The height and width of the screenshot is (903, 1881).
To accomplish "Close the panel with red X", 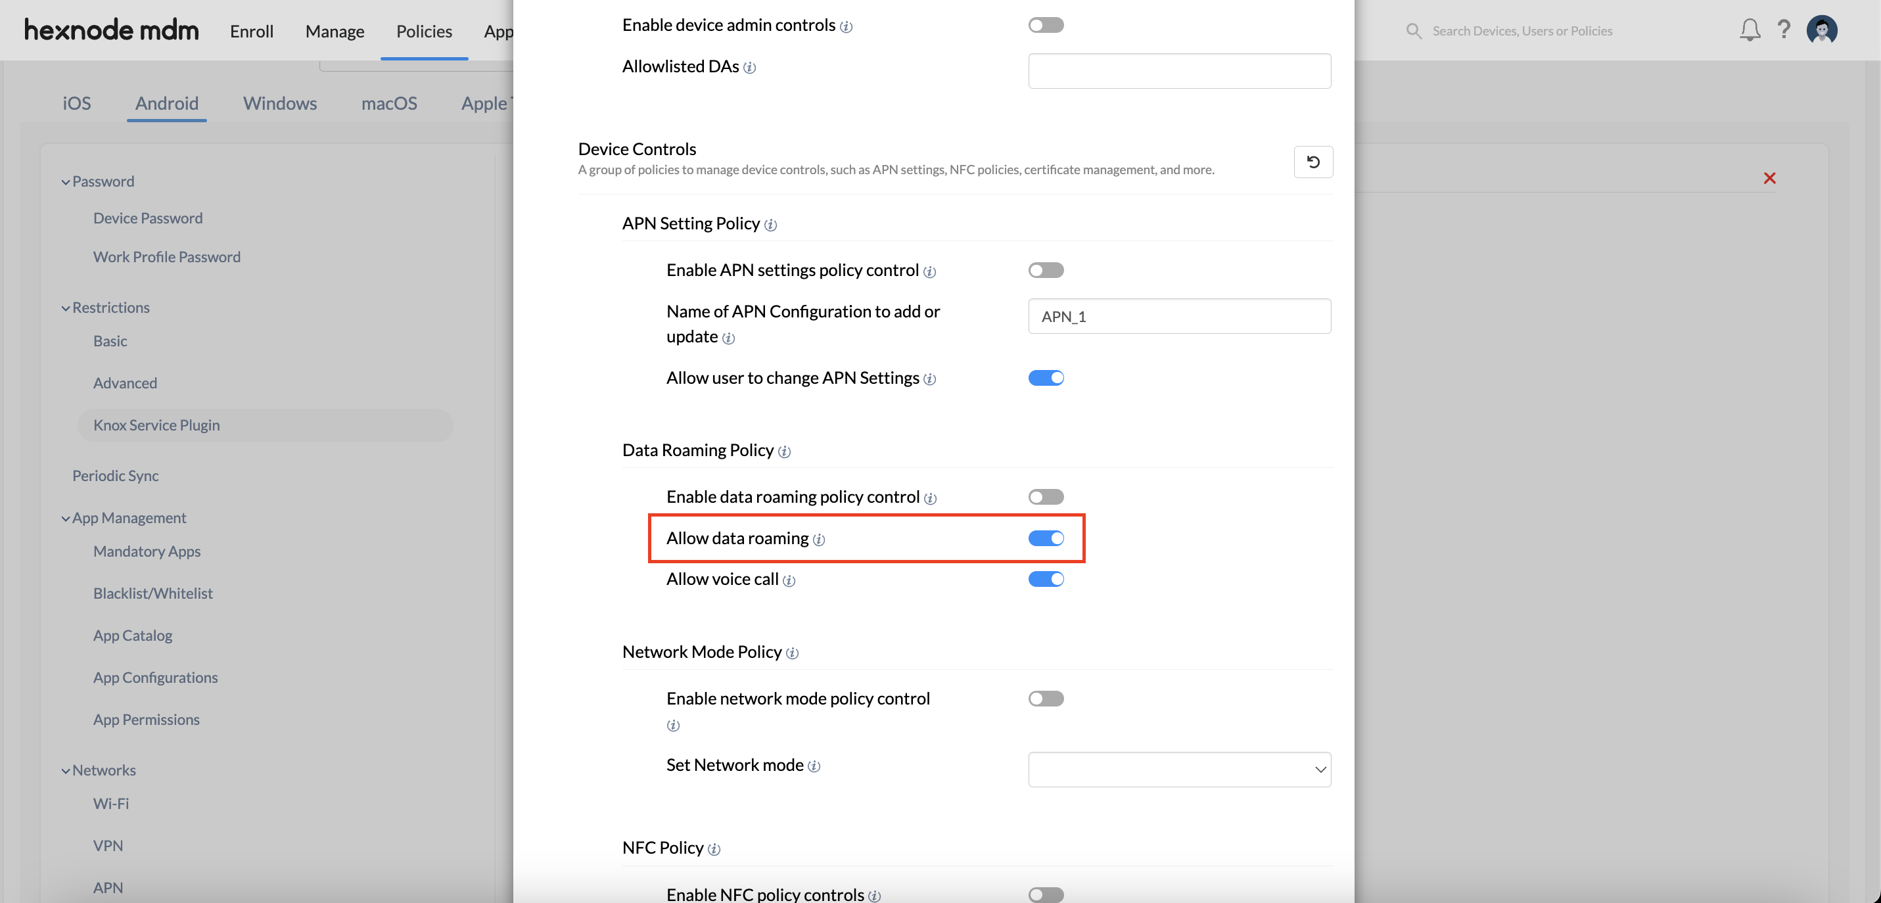I will pos(1769,177).
